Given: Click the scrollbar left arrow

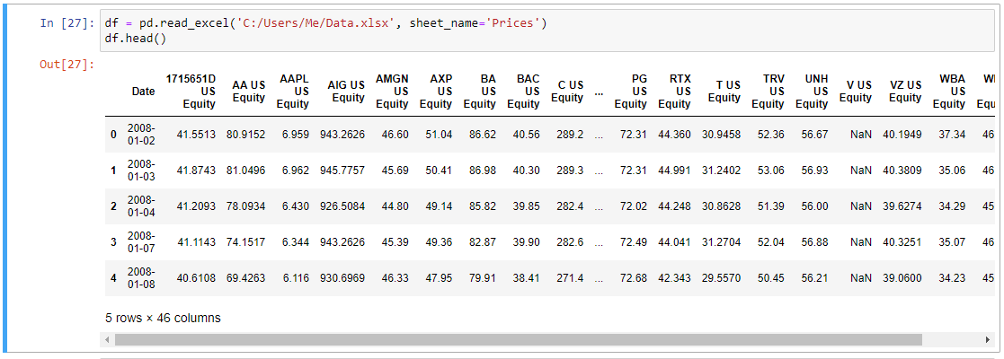Looking at the screenshot, I should pyautogui.click(x=108, y=339).
